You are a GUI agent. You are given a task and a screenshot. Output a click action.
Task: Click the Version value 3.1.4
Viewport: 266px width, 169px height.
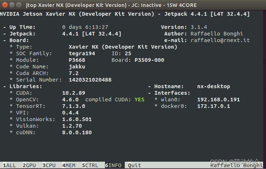[x=199, y=27]
